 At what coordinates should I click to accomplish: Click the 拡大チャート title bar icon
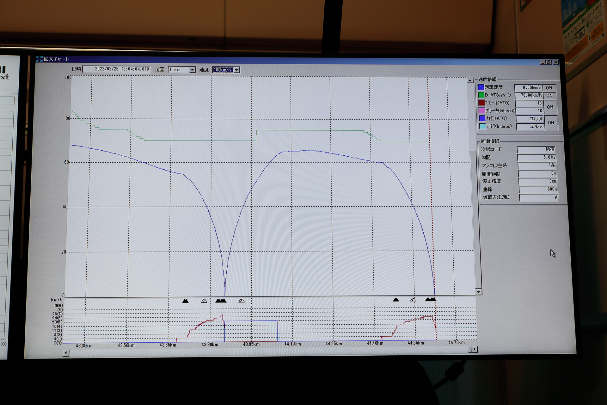(x=40, y=59)
